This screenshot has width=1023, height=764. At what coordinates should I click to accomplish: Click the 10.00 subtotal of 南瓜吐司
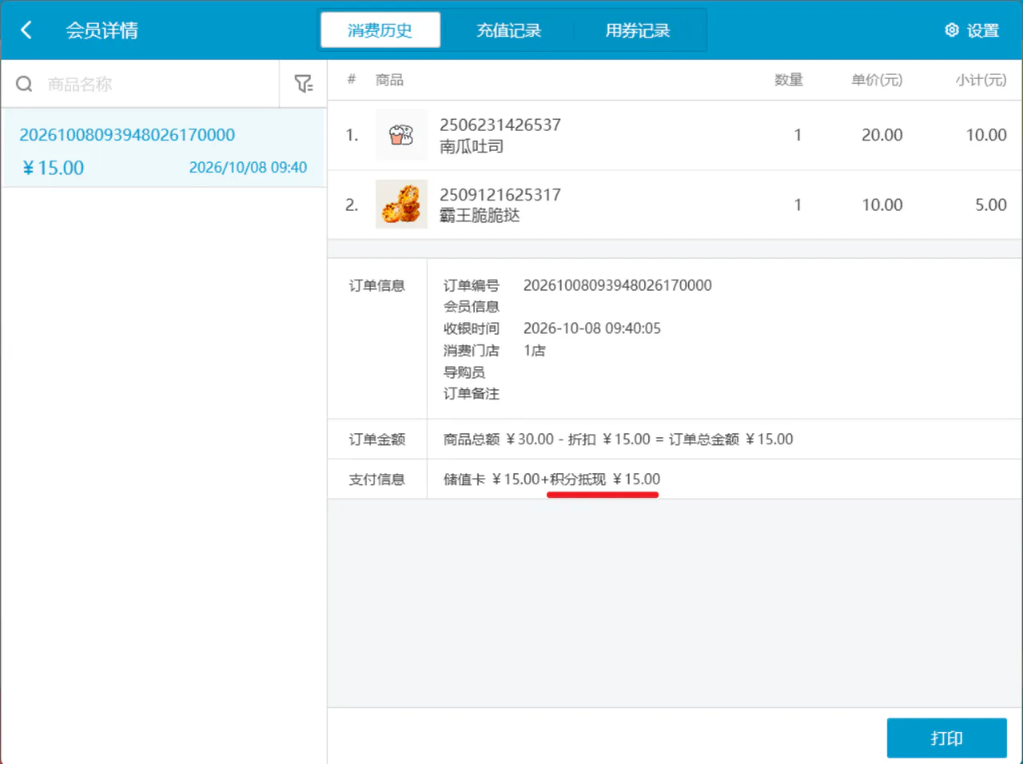pyautogui.click(x=986, y=135)
